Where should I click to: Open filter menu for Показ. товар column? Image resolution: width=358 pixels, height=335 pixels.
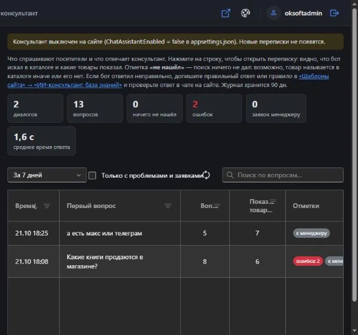pyautogui.click(x=273, y=201)
